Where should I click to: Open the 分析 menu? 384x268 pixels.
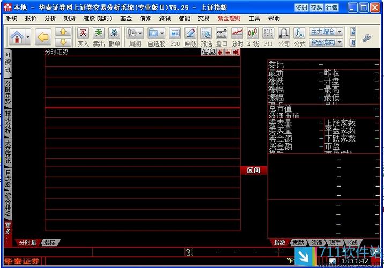(50, 18)
